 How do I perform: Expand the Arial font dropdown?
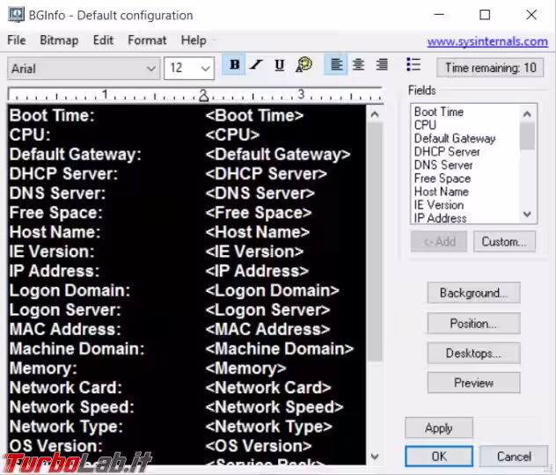[x=150, y=69]
